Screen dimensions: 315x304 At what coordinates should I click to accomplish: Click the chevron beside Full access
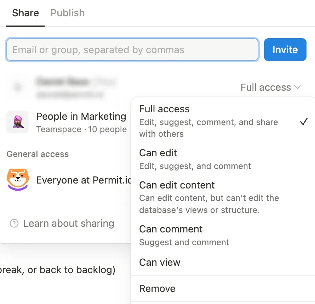point(298,87)
